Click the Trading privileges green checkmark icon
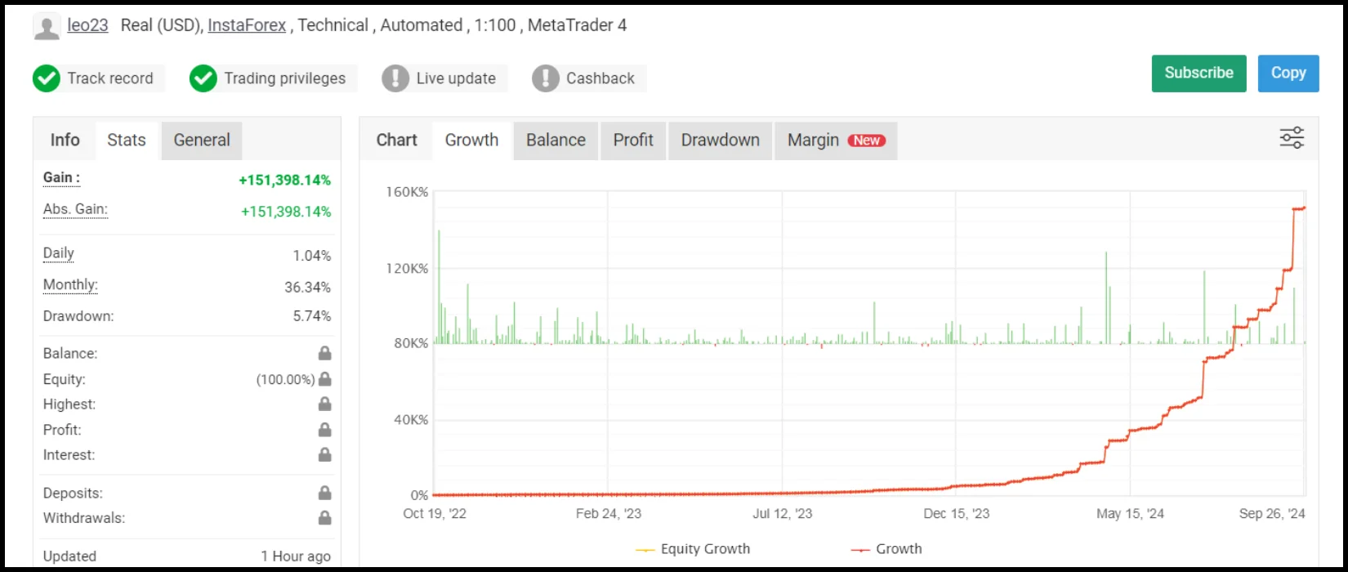This screenshot has height=572, width=1348. point(203,78)
